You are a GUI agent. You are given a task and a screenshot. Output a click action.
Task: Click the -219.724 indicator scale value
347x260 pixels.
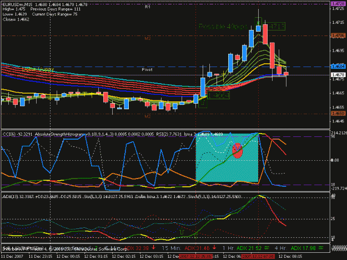pyautogui.click(x=339, y=188)
